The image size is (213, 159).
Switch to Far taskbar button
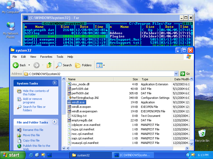tap(133, 155)
